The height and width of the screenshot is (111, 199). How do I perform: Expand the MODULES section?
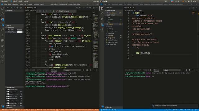pos(14,108)
